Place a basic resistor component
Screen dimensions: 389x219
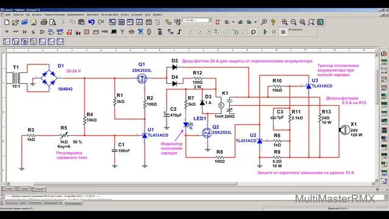pos(16,32)
